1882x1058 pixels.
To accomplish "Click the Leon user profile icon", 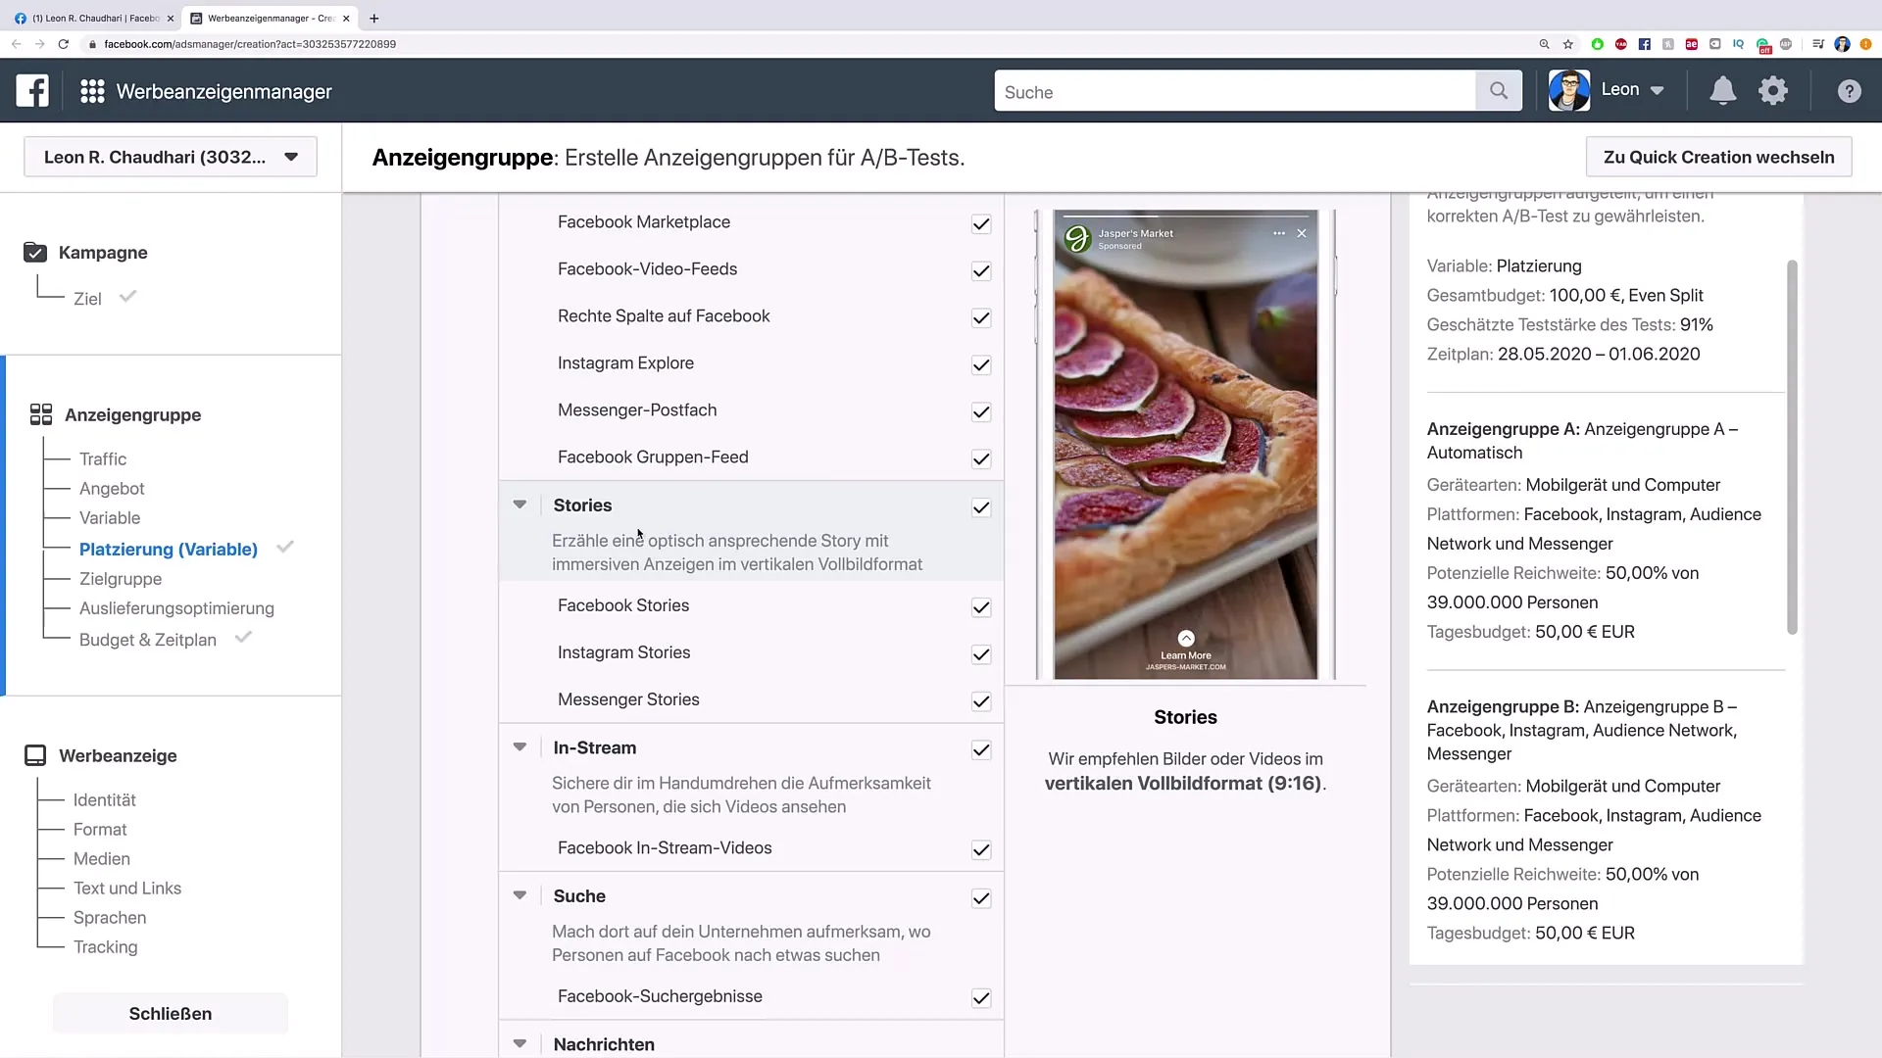I will point(1568,89).
